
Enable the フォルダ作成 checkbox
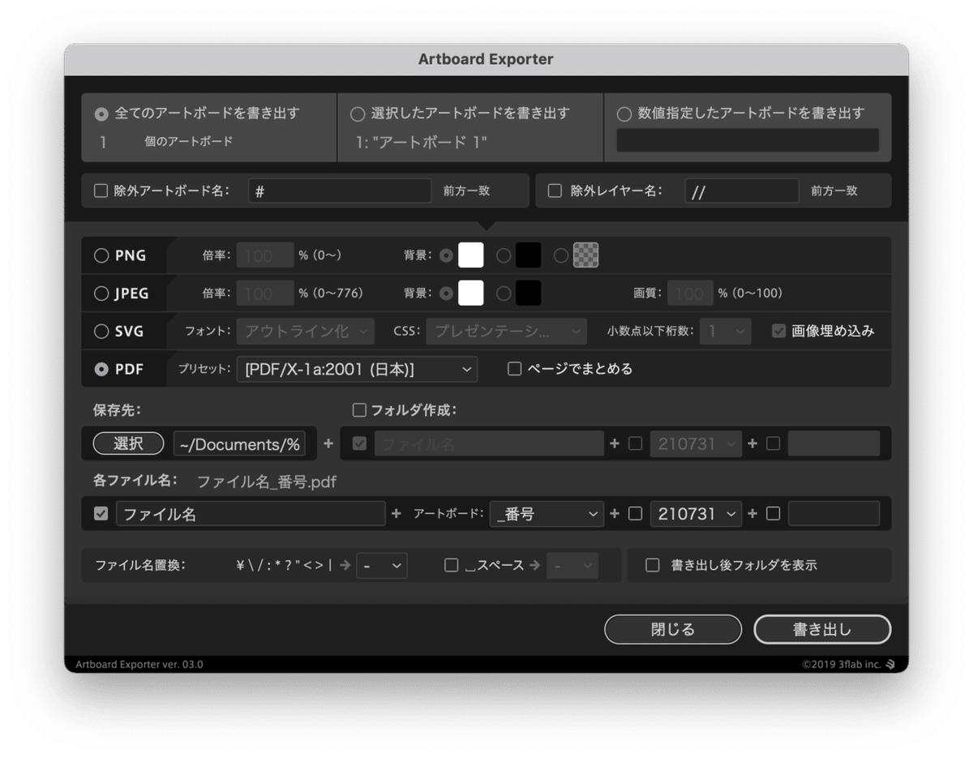coord(359,410)
